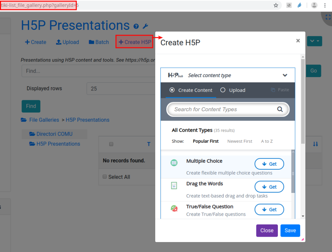Viewport: 332px width, 252px height.
Task: Select the Upload radio option in dialog
Action: (x=223, y=90)
